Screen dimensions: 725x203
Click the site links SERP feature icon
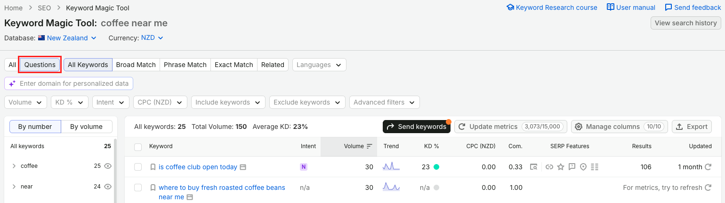pos(549,167)
